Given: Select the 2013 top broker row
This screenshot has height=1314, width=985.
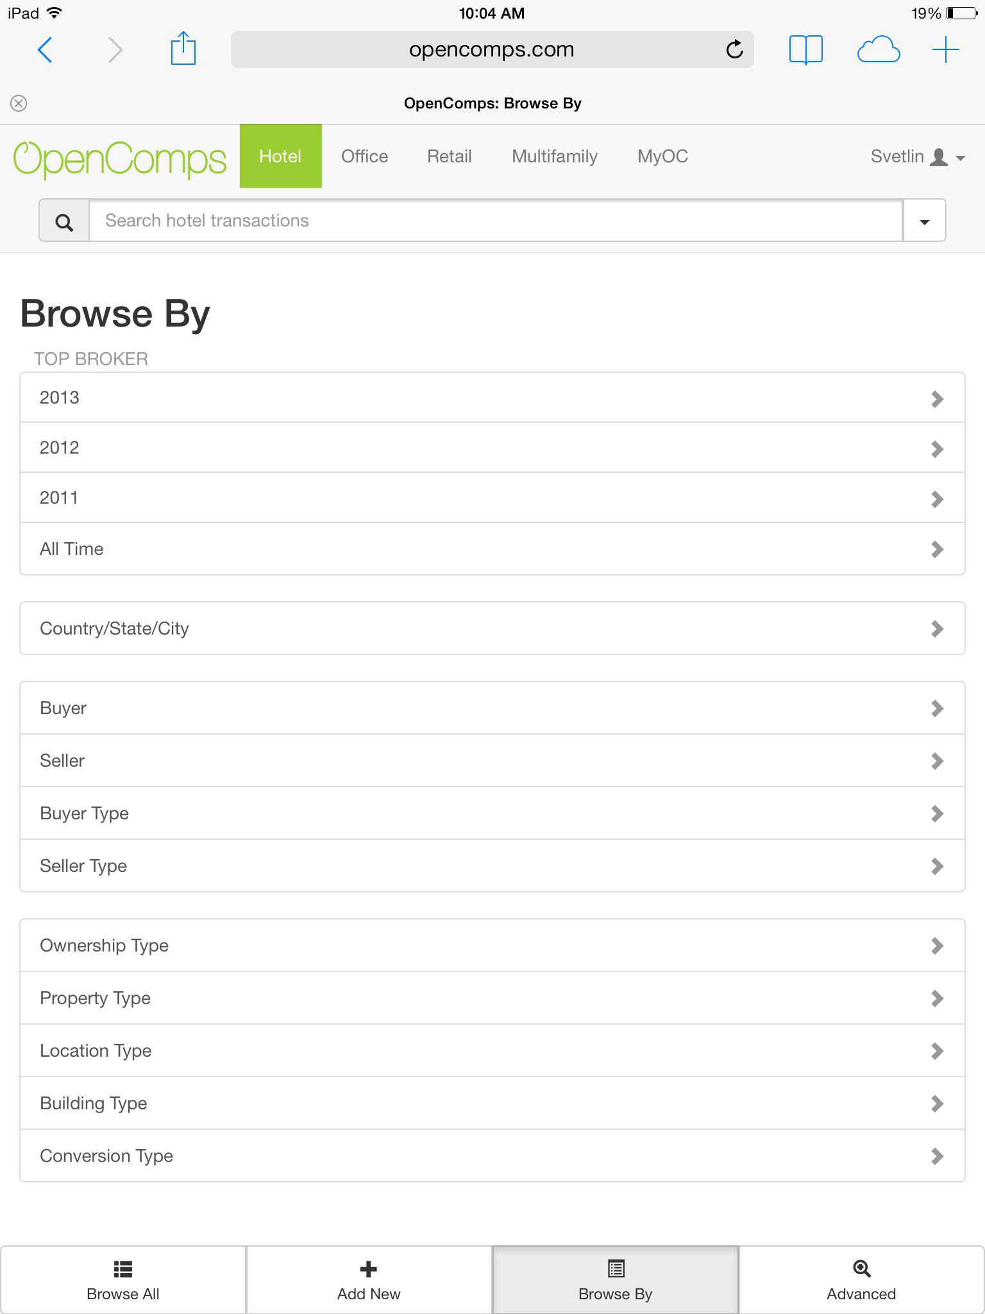Looking at the screenshot, I should coord(492,398).
